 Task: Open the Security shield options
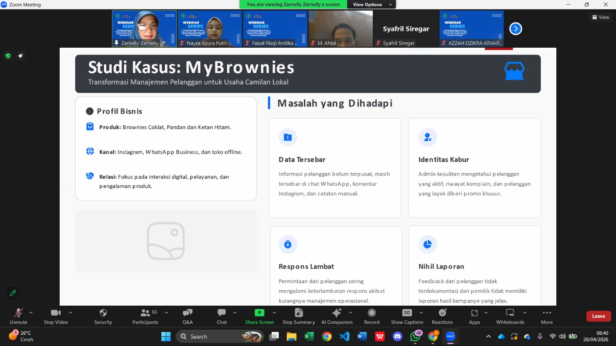[103, 316]
